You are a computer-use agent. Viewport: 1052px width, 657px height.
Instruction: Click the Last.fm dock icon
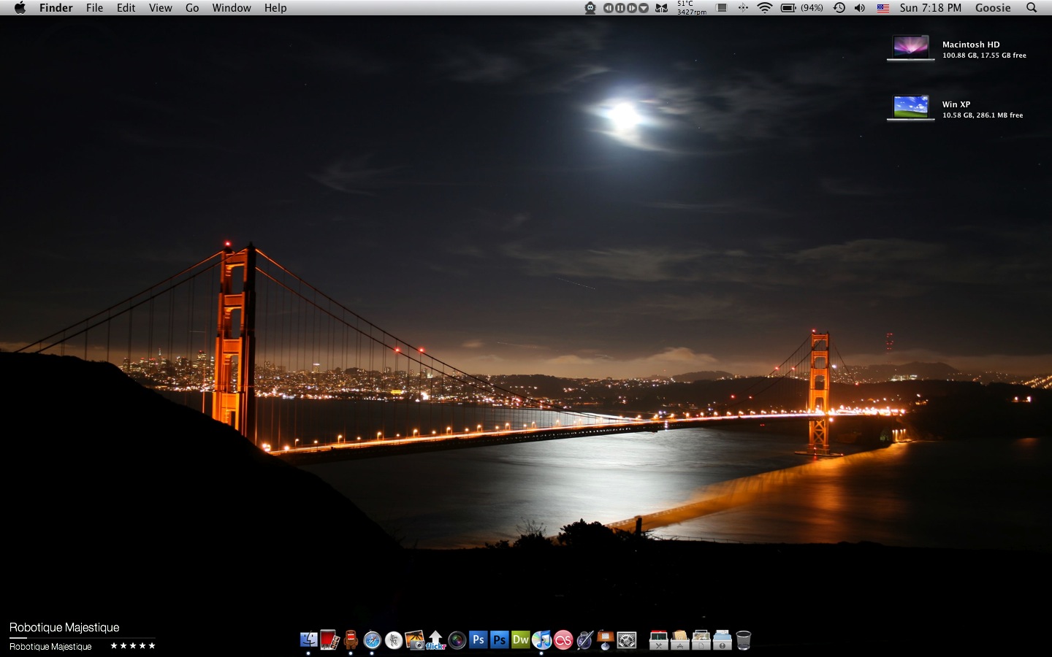[x=563, y=640]
